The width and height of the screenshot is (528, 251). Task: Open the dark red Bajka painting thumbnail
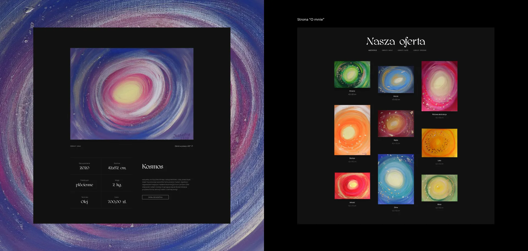(x=396, y=124)
